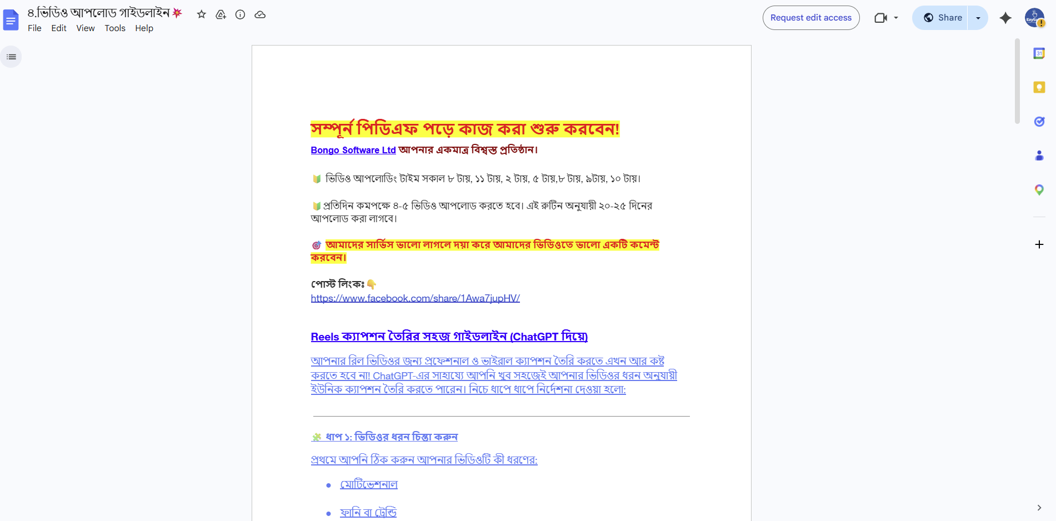Open the facebook.com share link
The height and width of the screenshot is (521, 1056).
click(415, 298)
